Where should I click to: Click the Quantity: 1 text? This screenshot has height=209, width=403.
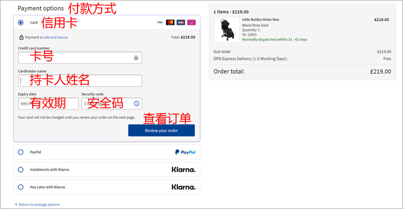(x=251, y=30)
